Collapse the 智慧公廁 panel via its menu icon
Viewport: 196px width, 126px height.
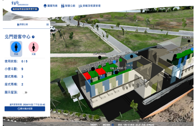coord(48,24)
